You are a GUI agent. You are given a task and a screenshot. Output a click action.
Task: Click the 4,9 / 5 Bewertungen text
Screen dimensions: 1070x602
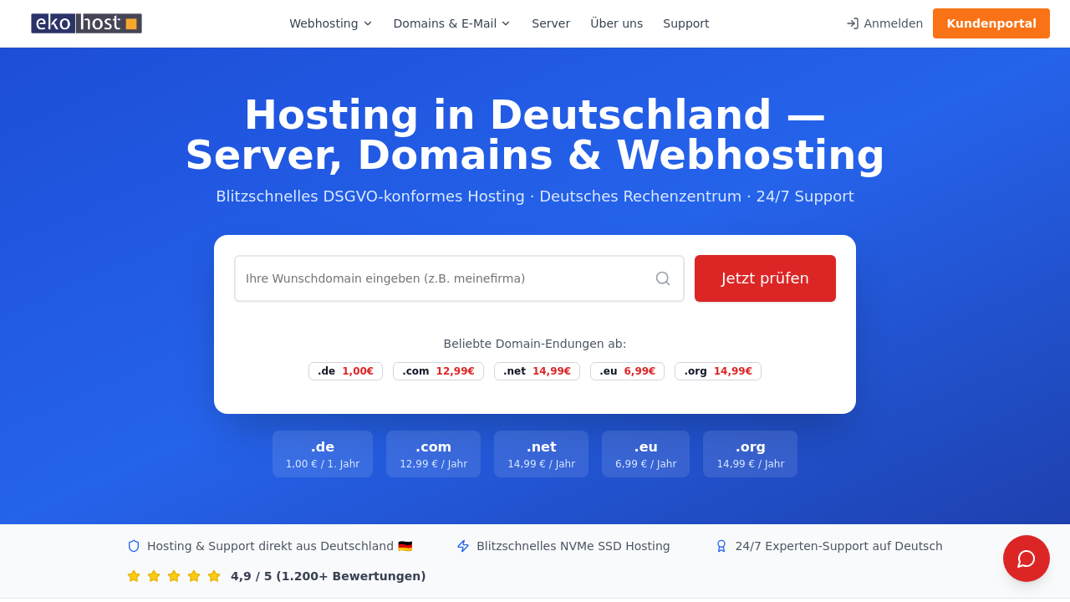(x=329, y=576)
